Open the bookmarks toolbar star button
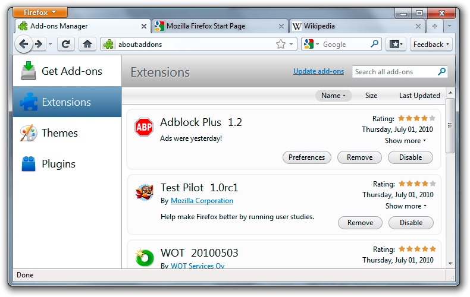 396,45
